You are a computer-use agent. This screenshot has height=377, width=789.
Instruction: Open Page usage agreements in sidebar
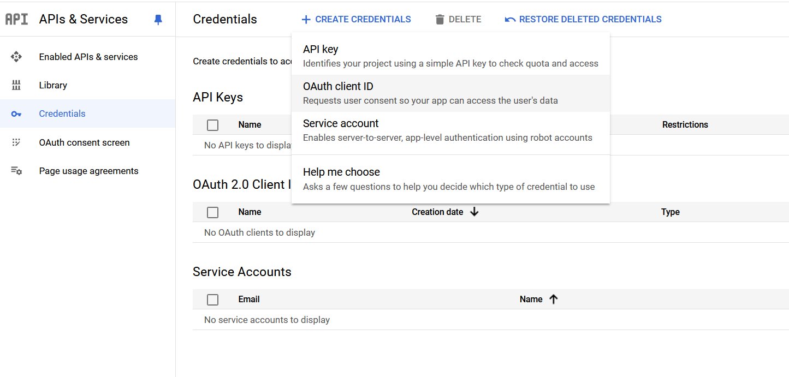(88, 171)
